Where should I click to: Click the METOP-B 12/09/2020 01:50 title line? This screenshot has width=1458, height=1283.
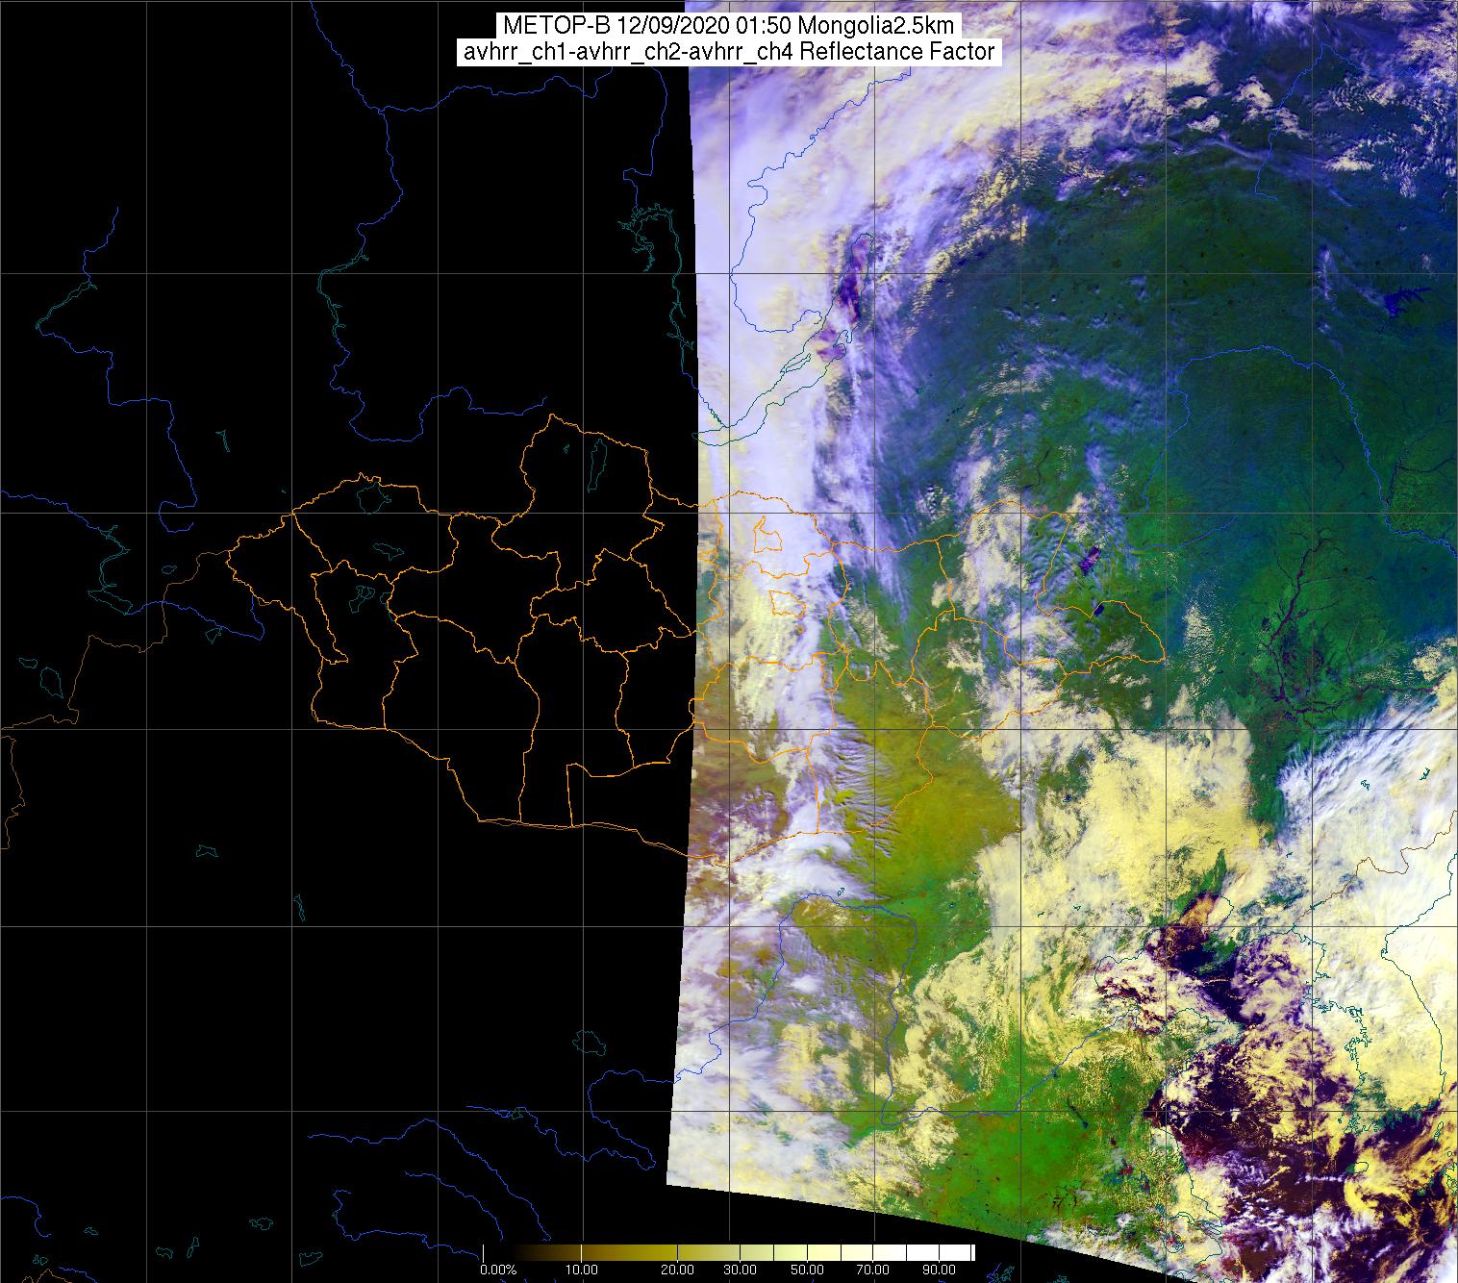(x=729, y=25)
